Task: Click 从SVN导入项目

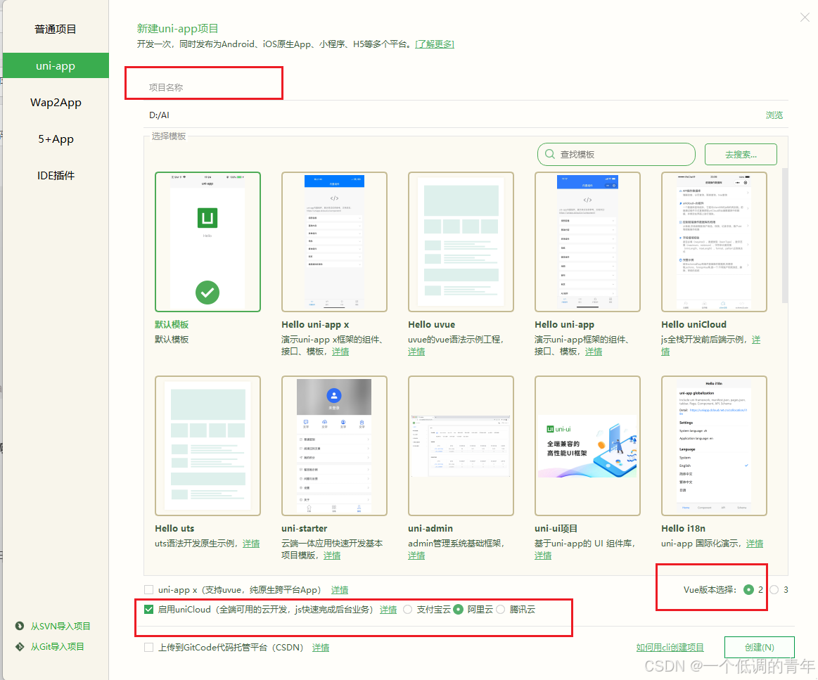Action: click(60, 627)
